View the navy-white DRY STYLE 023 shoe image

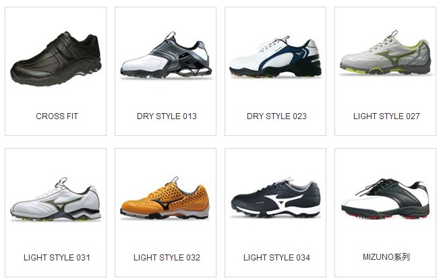coord(275,57)
